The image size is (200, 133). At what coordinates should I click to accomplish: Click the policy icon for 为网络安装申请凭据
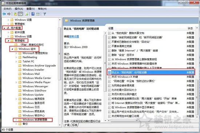point(109,86)
